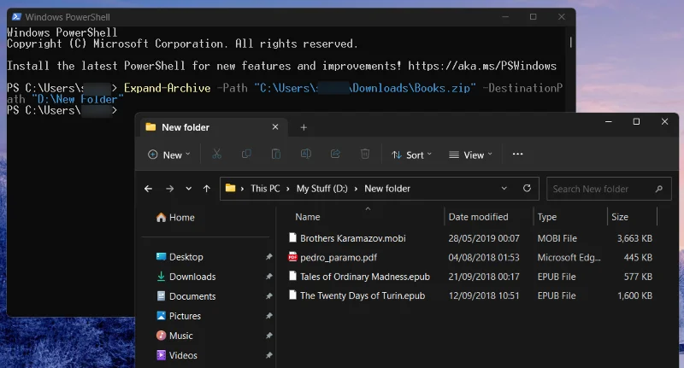The height and width of the screenshot is (368, 684).
Task: Open Downloads in the sidebar
Action: click(x=192, y=277)
